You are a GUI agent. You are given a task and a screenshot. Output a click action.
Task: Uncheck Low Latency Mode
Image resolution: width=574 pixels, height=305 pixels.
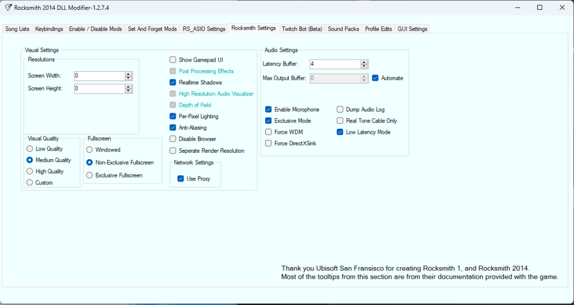tap(340, 132)
